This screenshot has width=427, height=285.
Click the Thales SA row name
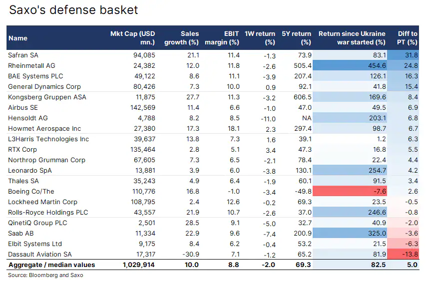[23, 181]
